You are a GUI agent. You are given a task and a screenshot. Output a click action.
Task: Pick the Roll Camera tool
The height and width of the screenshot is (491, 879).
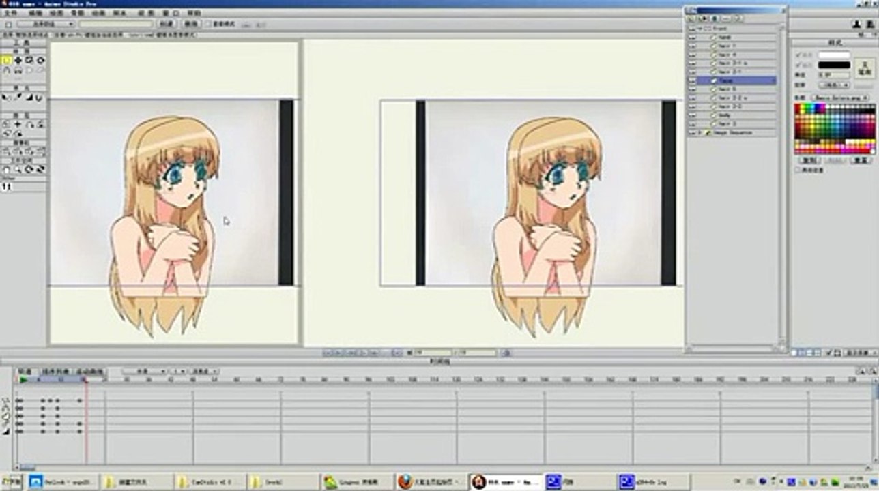coord(29,151)
